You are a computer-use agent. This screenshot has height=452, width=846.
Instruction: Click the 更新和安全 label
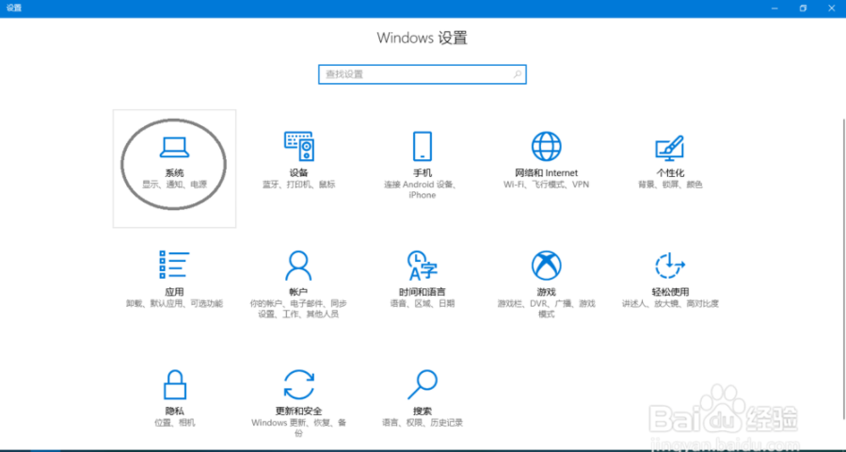pos(298,411)
